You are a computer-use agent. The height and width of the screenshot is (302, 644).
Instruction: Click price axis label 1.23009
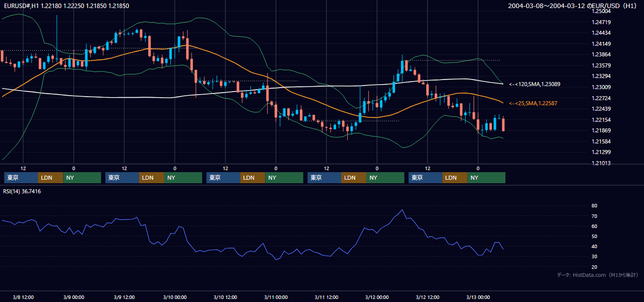pyautogui.click(x=602, y=87)
